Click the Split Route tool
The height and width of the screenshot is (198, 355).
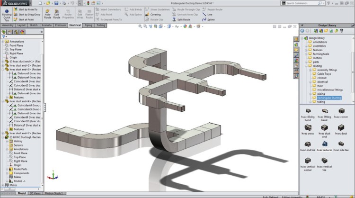point(183,19)
